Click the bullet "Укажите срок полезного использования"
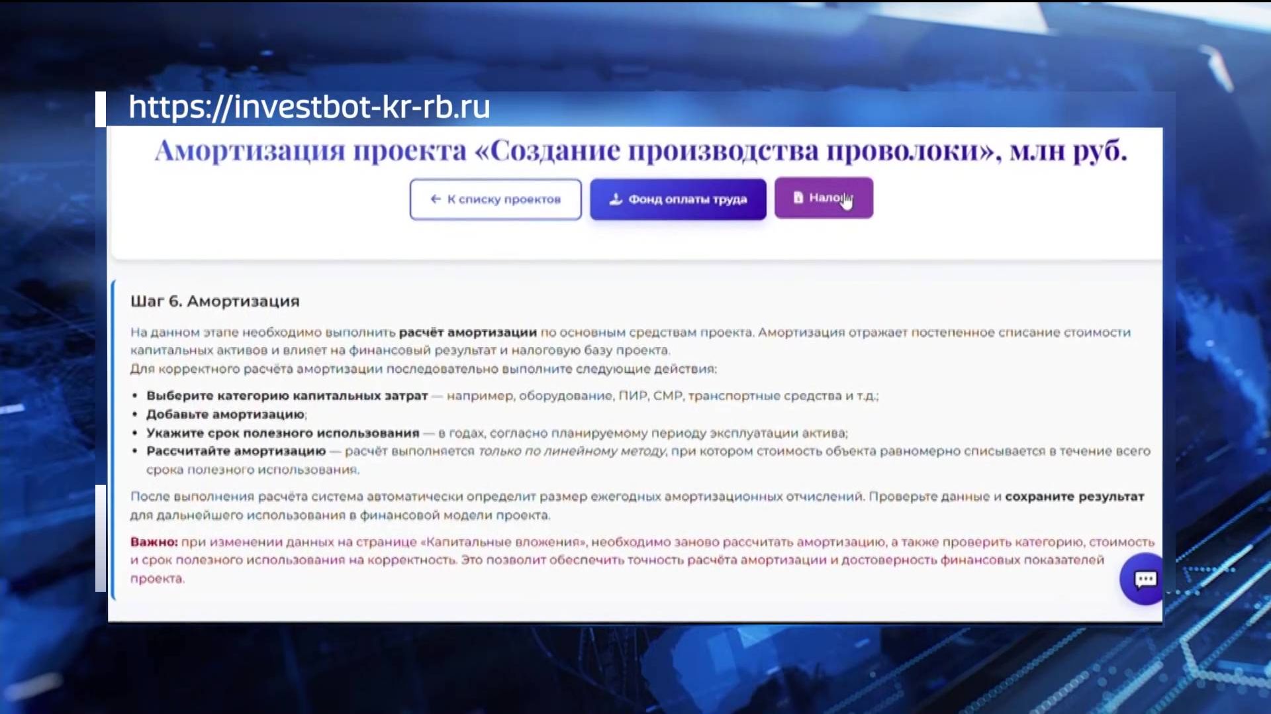 (283, 433)
